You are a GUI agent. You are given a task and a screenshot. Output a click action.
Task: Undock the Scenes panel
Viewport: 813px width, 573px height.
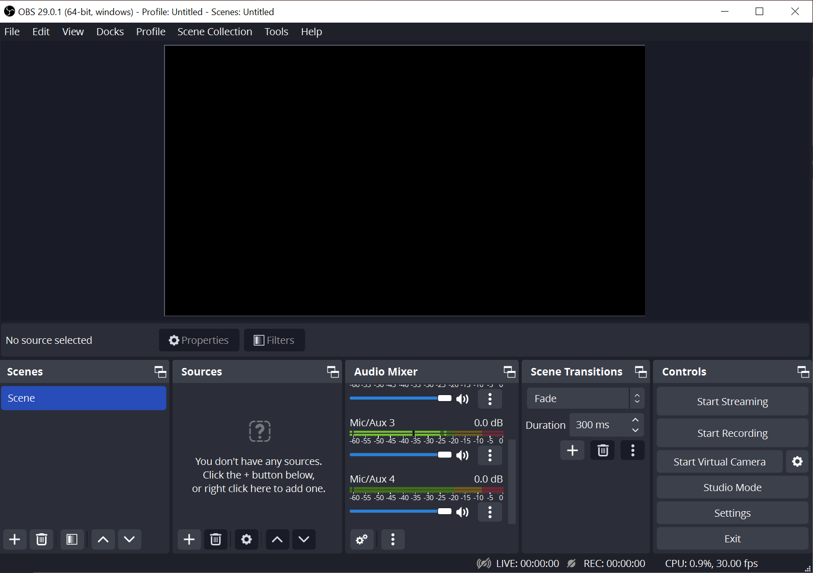(x=160, y=372)
